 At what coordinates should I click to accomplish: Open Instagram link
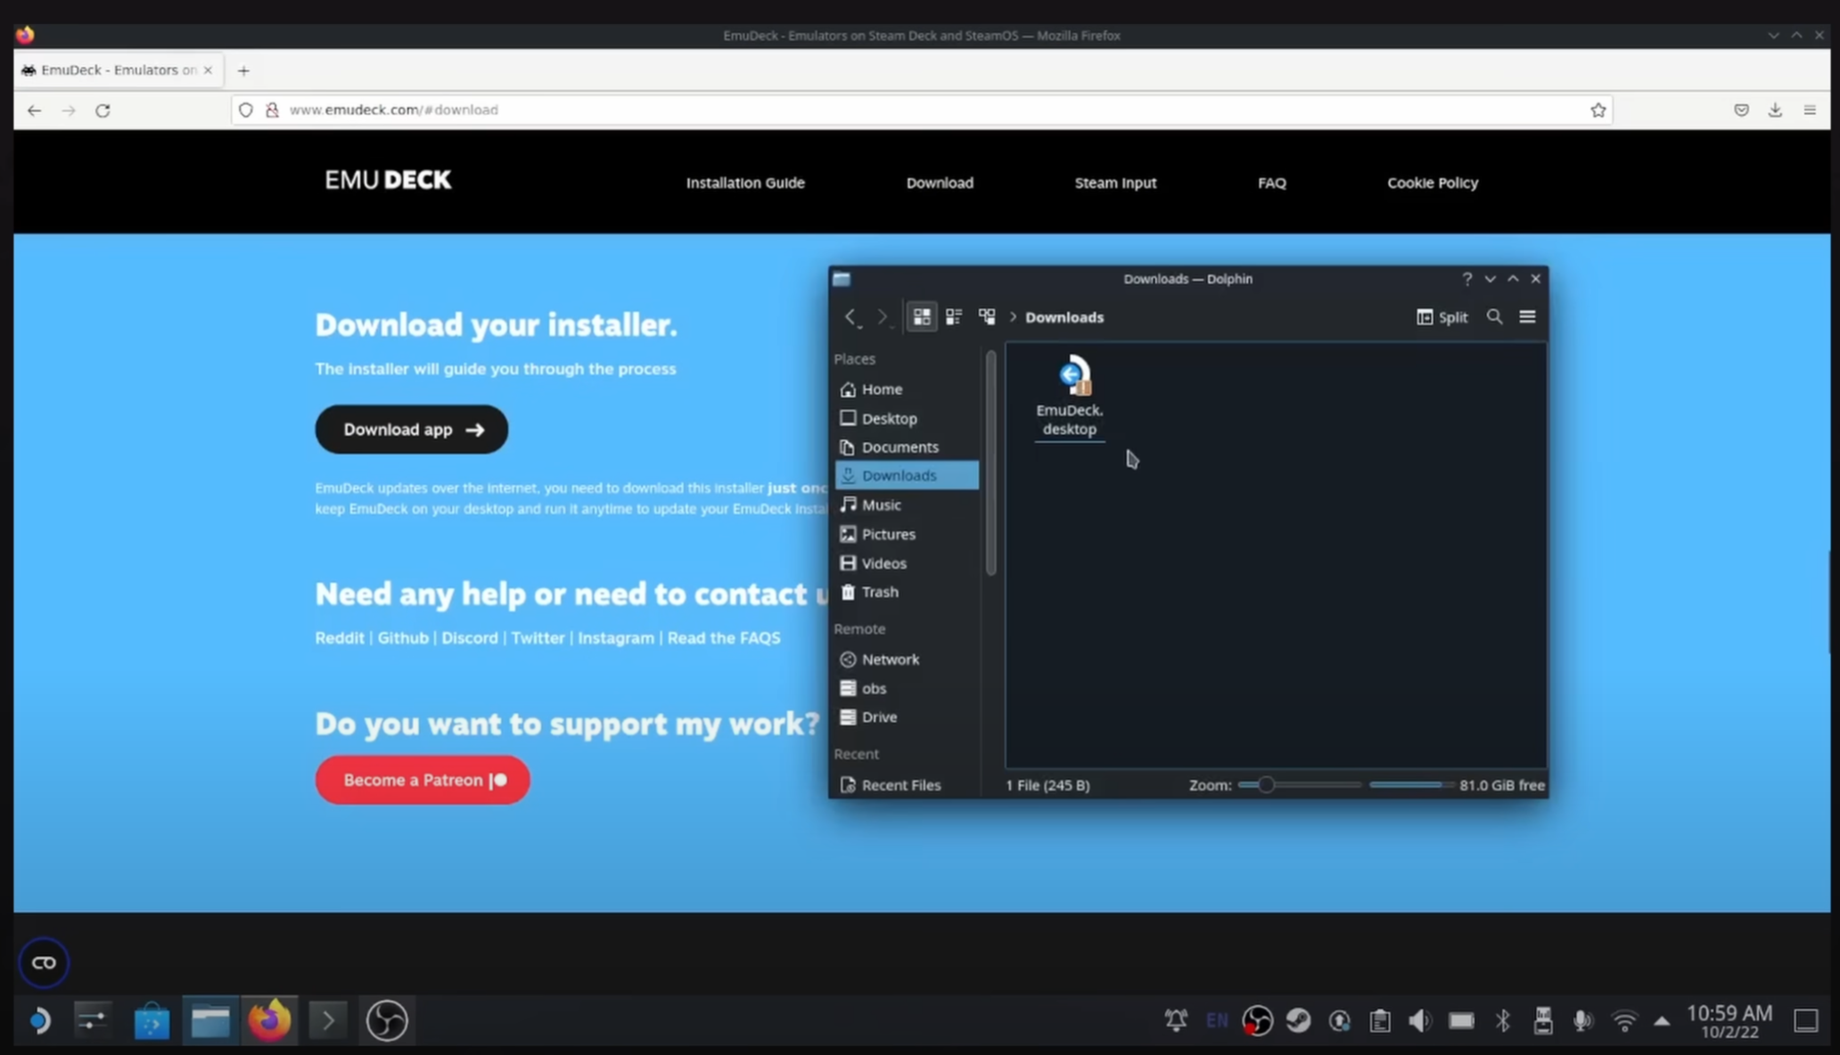click(x=616, y=638)
